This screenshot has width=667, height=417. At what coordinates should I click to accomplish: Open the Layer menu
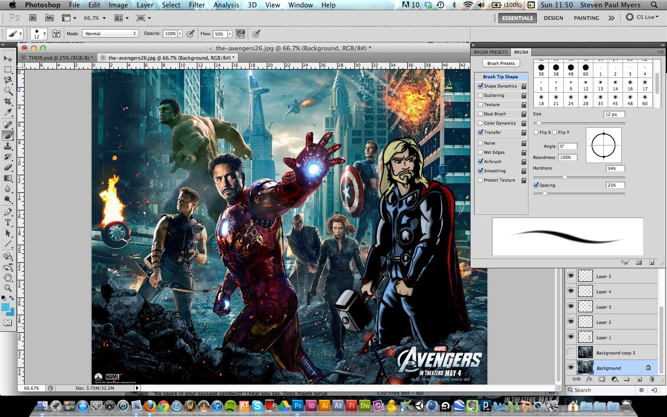point(145,5)
